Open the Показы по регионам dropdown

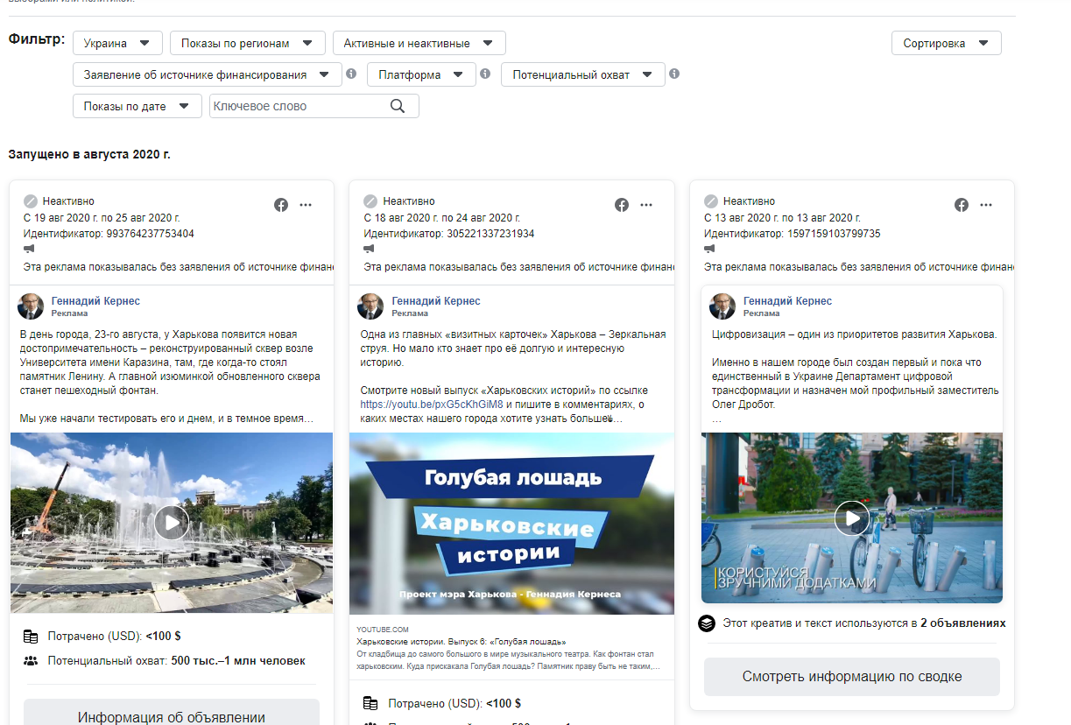[247, 43]
